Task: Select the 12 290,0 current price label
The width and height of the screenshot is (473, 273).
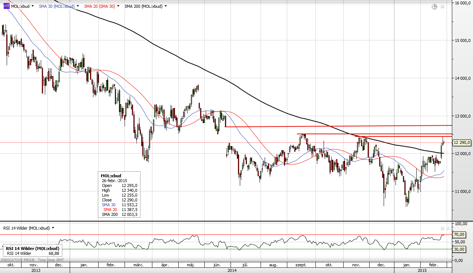Action: coord(462,142)
